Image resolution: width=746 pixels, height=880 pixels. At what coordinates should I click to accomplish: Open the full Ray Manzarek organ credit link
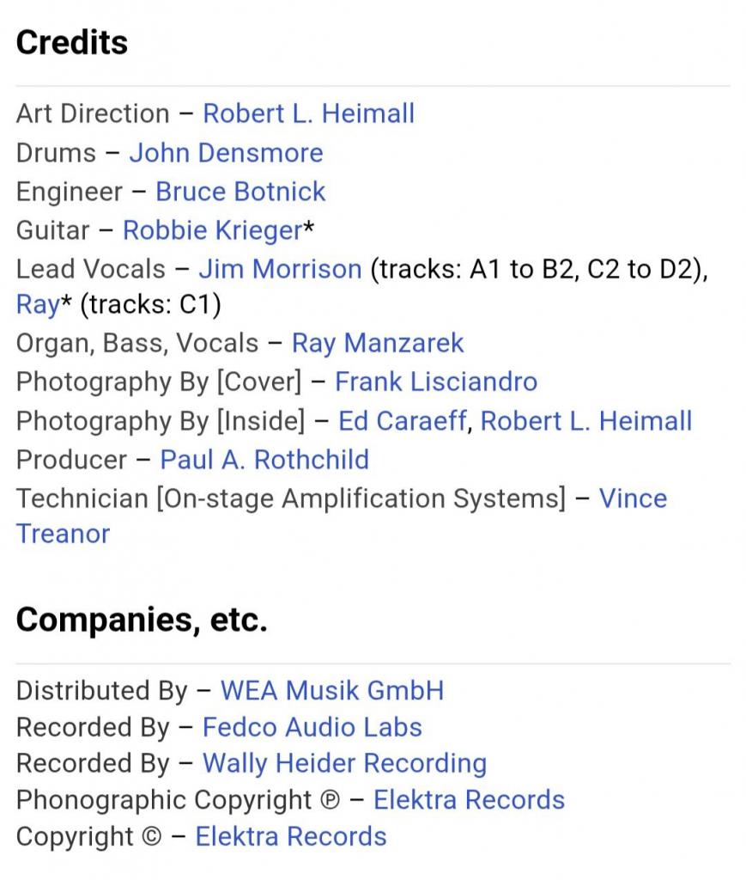[x=378, y=343]
